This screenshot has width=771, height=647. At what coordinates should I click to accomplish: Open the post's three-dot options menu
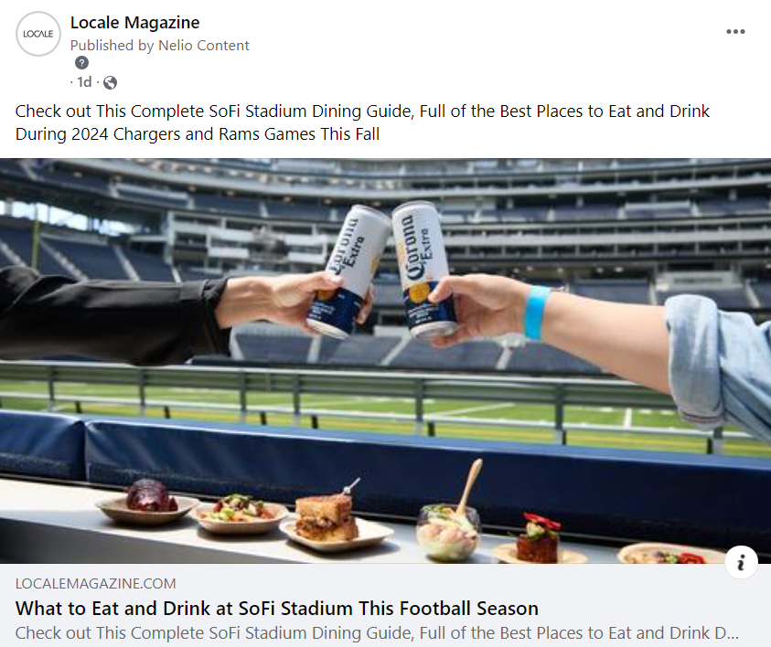[x=735, y=32]
